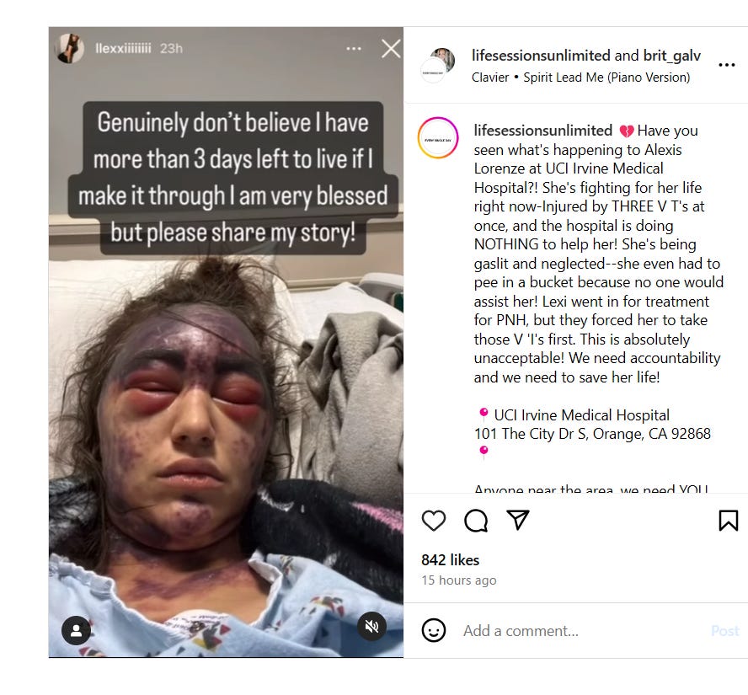Open lifesessionsunlimited profile in header
The height and width of the screenshot is (695, 748).
pos(541,56)
